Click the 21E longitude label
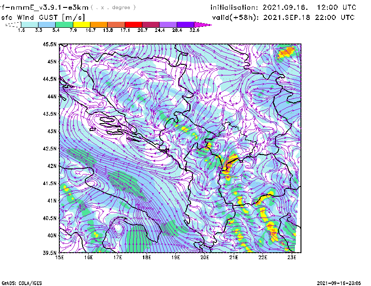371x286 pixels. 234,257
